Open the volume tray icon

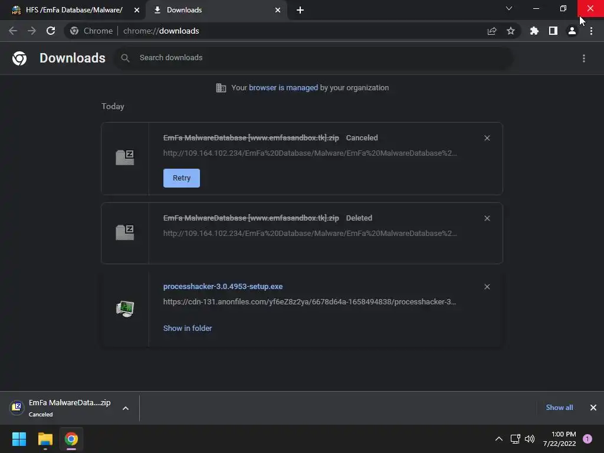pos(530,439)
